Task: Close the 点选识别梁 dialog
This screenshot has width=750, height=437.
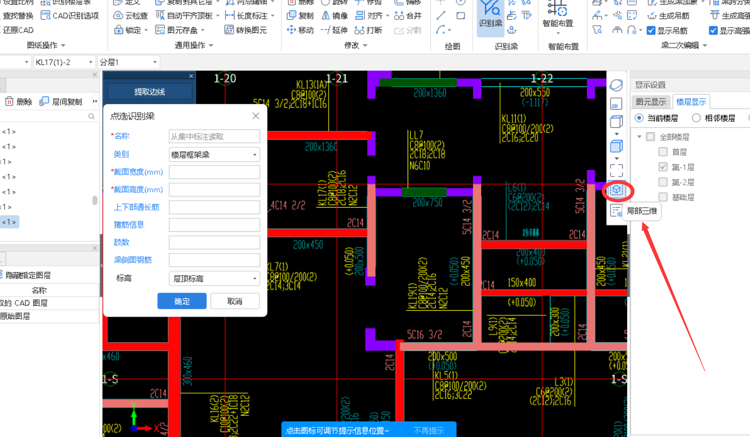Action: (x=256, y=116)
